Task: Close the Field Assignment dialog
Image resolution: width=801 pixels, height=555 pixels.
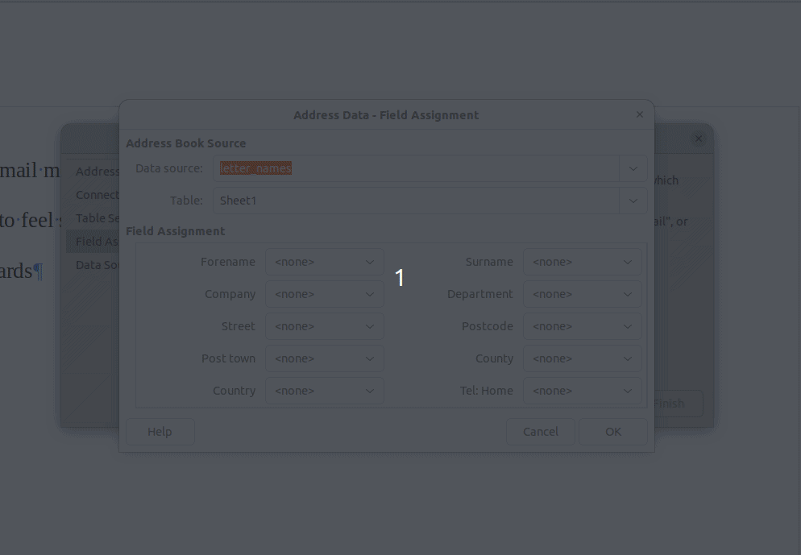Action: click(639, 115)
